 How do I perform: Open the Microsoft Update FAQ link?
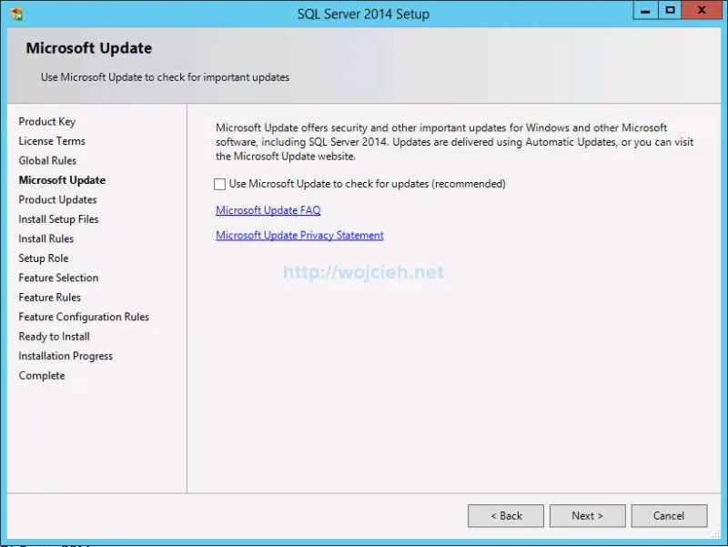point(268,210)
